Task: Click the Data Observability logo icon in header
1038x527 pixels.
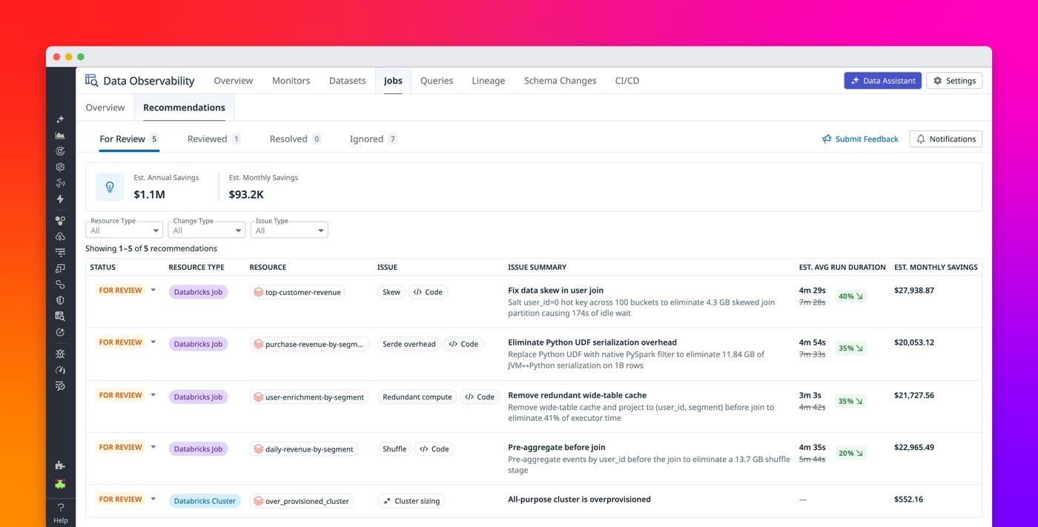Action: pyautogui.click(x=91, y=80)
